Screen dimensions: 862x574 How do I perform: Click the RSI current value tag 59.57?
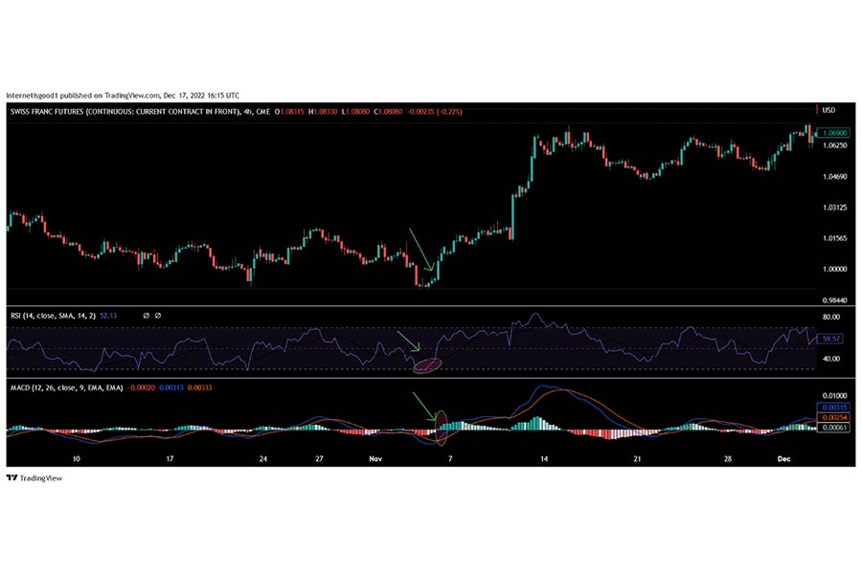coord(830,339)
